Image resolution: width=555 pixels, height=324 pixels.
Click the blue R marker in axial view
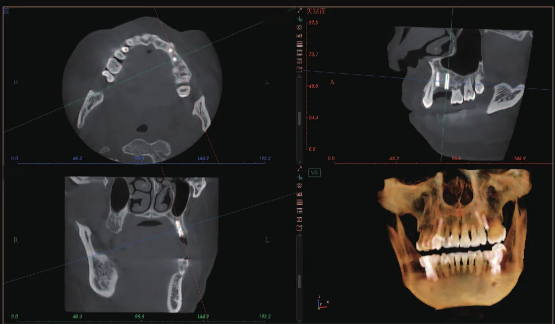[16, 82]
